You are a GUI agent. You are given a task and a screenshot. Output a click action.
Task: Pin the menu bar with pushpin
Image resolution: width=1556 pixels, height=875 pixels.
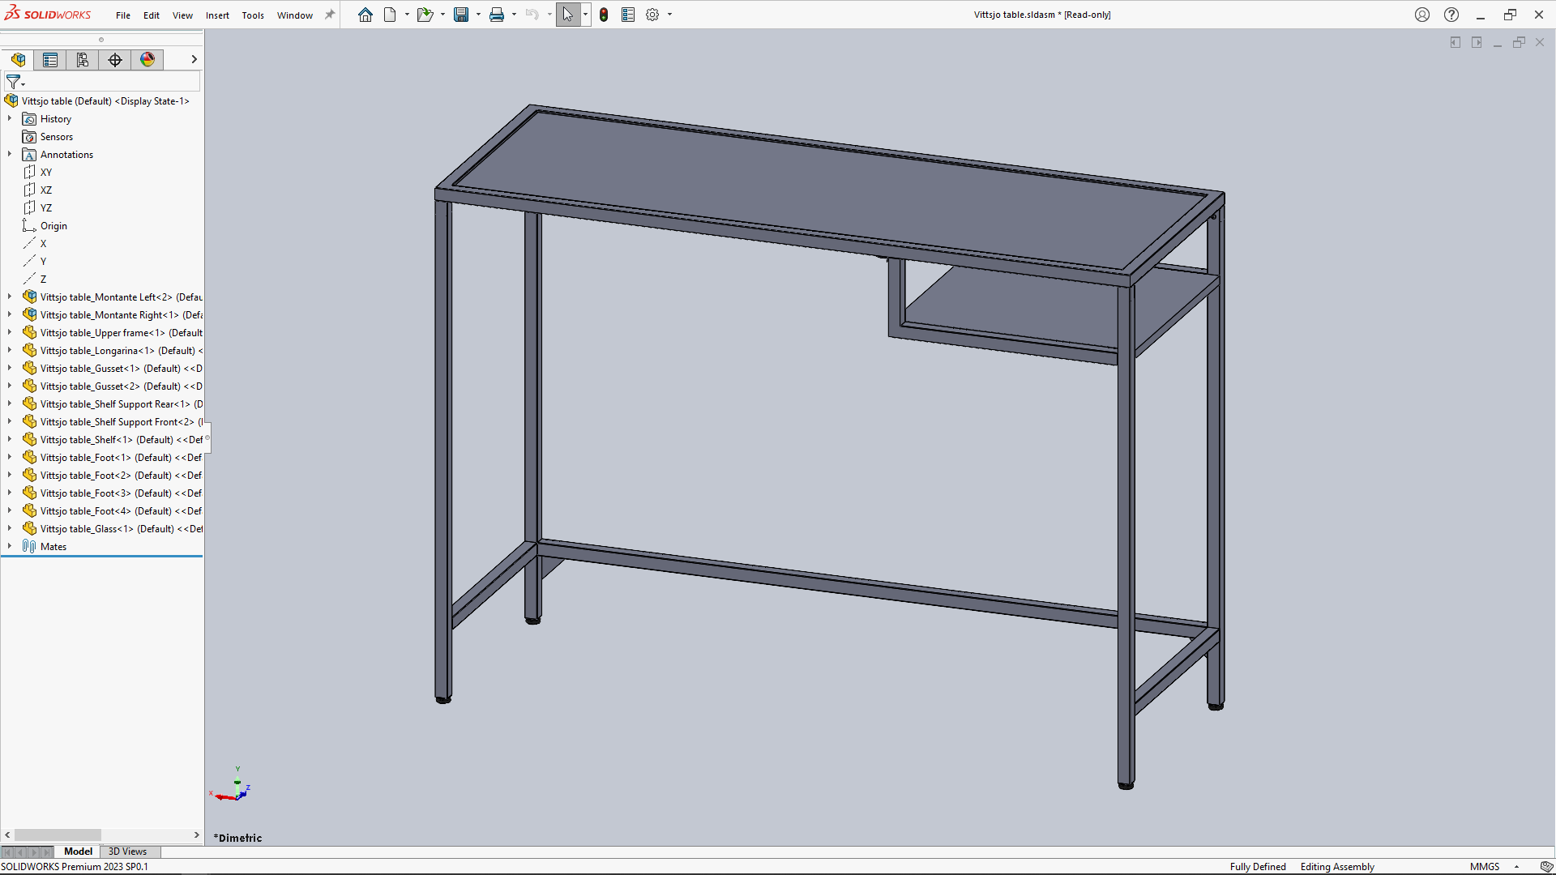(330, 15)
